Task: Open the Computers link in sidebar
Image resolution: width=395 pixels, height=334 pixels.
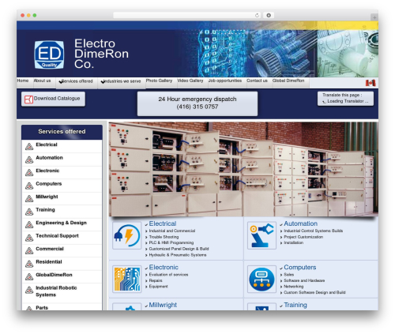Action: tap(49, 184)
